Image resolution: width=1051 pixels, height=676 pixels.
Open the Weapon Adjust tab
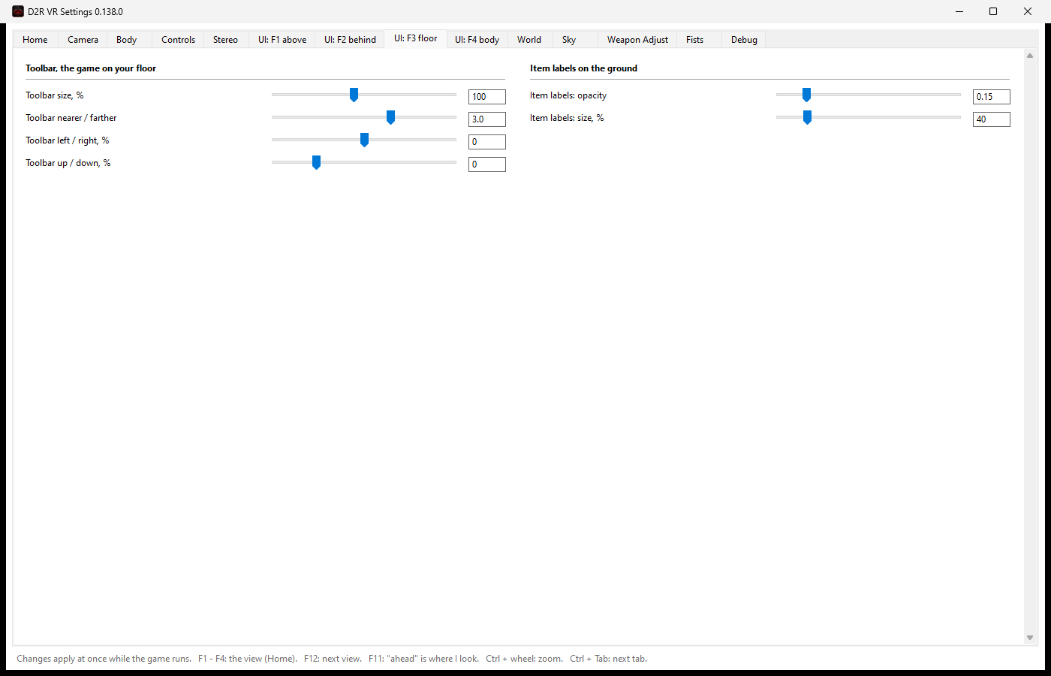637,40
